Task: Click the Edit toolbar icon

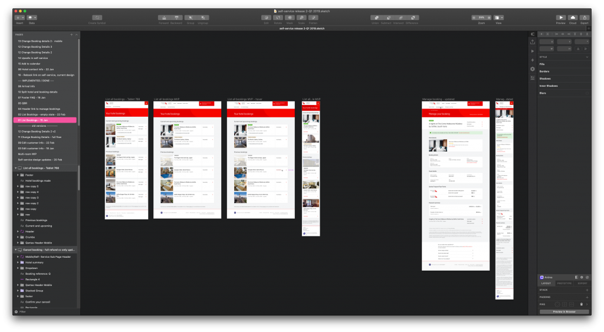Action: click(266, 18)
